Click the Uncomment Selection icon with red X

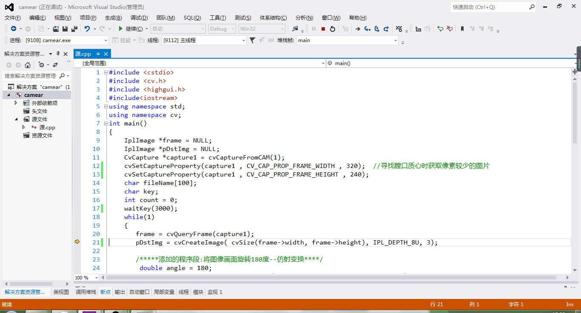pyautogui.click(x=450, y=29)
